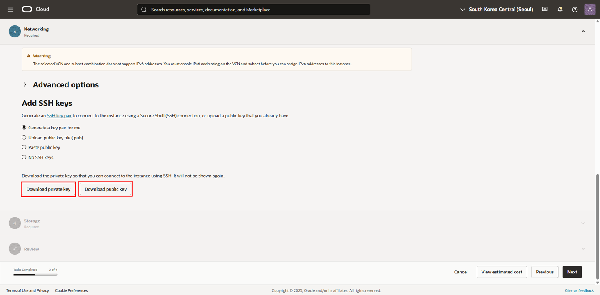Open the SSH key pair link
600x295 pixels.
[59, 116]
